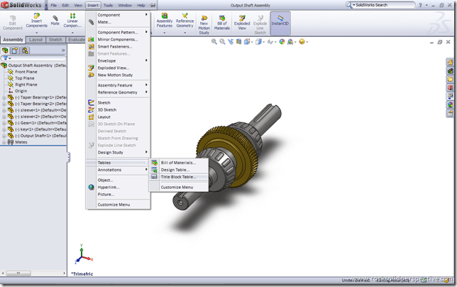
Task: Click Edit Appearance color sphere icon
Action: 282,42
